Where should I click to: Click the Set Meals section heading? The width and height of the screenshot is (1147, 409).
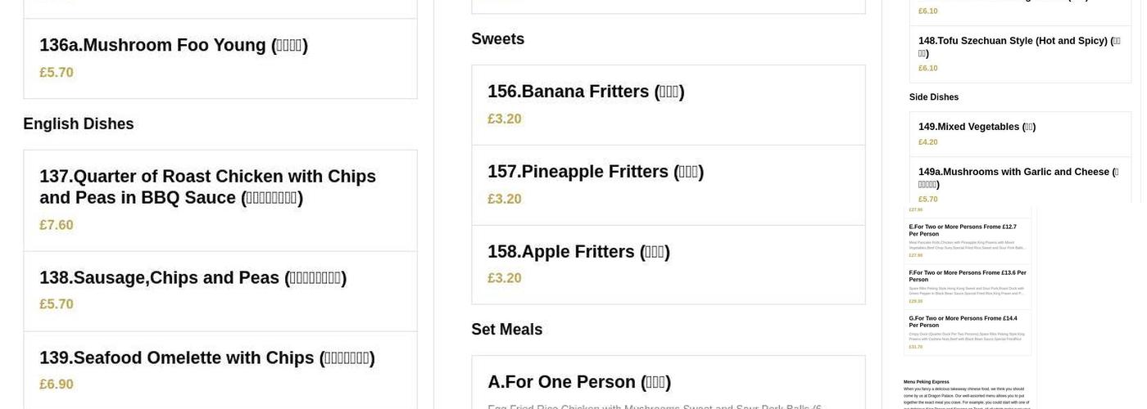[507, 330]
